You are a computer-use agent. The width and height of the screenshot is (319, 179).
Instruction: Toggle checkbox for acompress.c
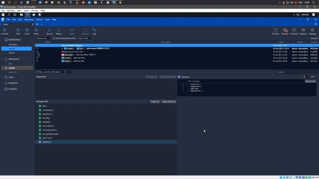pos(40,110)
